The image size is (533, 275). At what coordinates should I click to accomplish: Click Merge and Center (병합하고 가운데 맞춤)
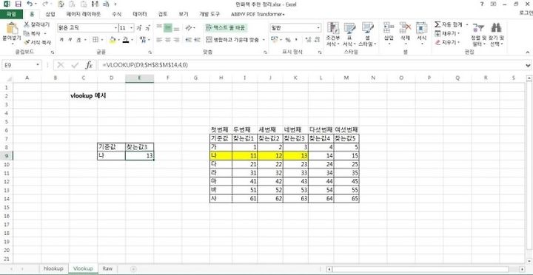pos(233,40)
